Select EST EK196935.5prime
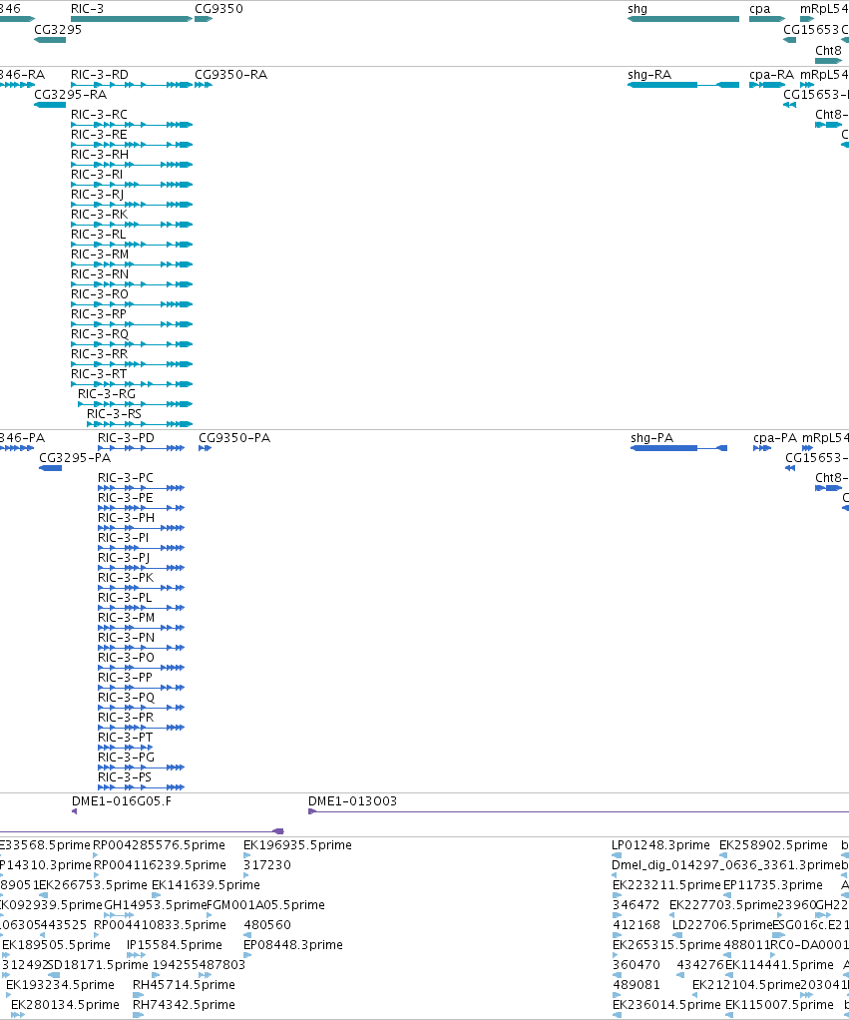The width and height of the screenshot is (849, 1020). [x=297, y=844]
